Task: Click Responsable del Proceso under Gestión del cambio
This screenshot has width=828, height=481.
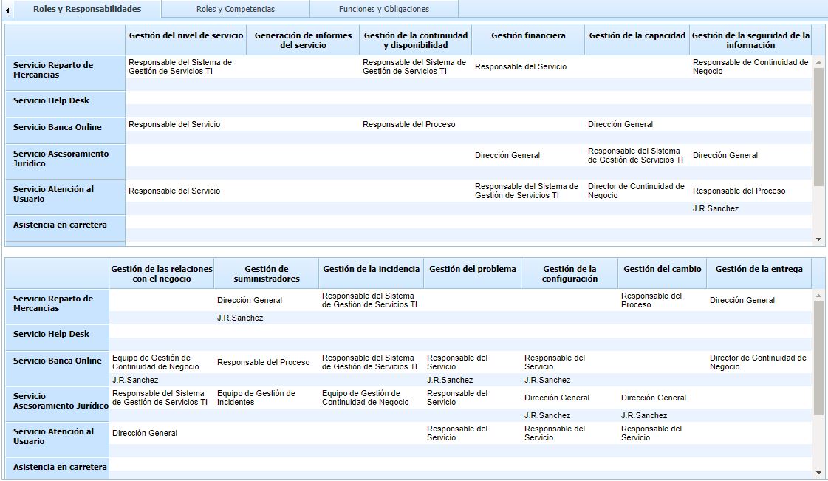Action: [651, 299]
